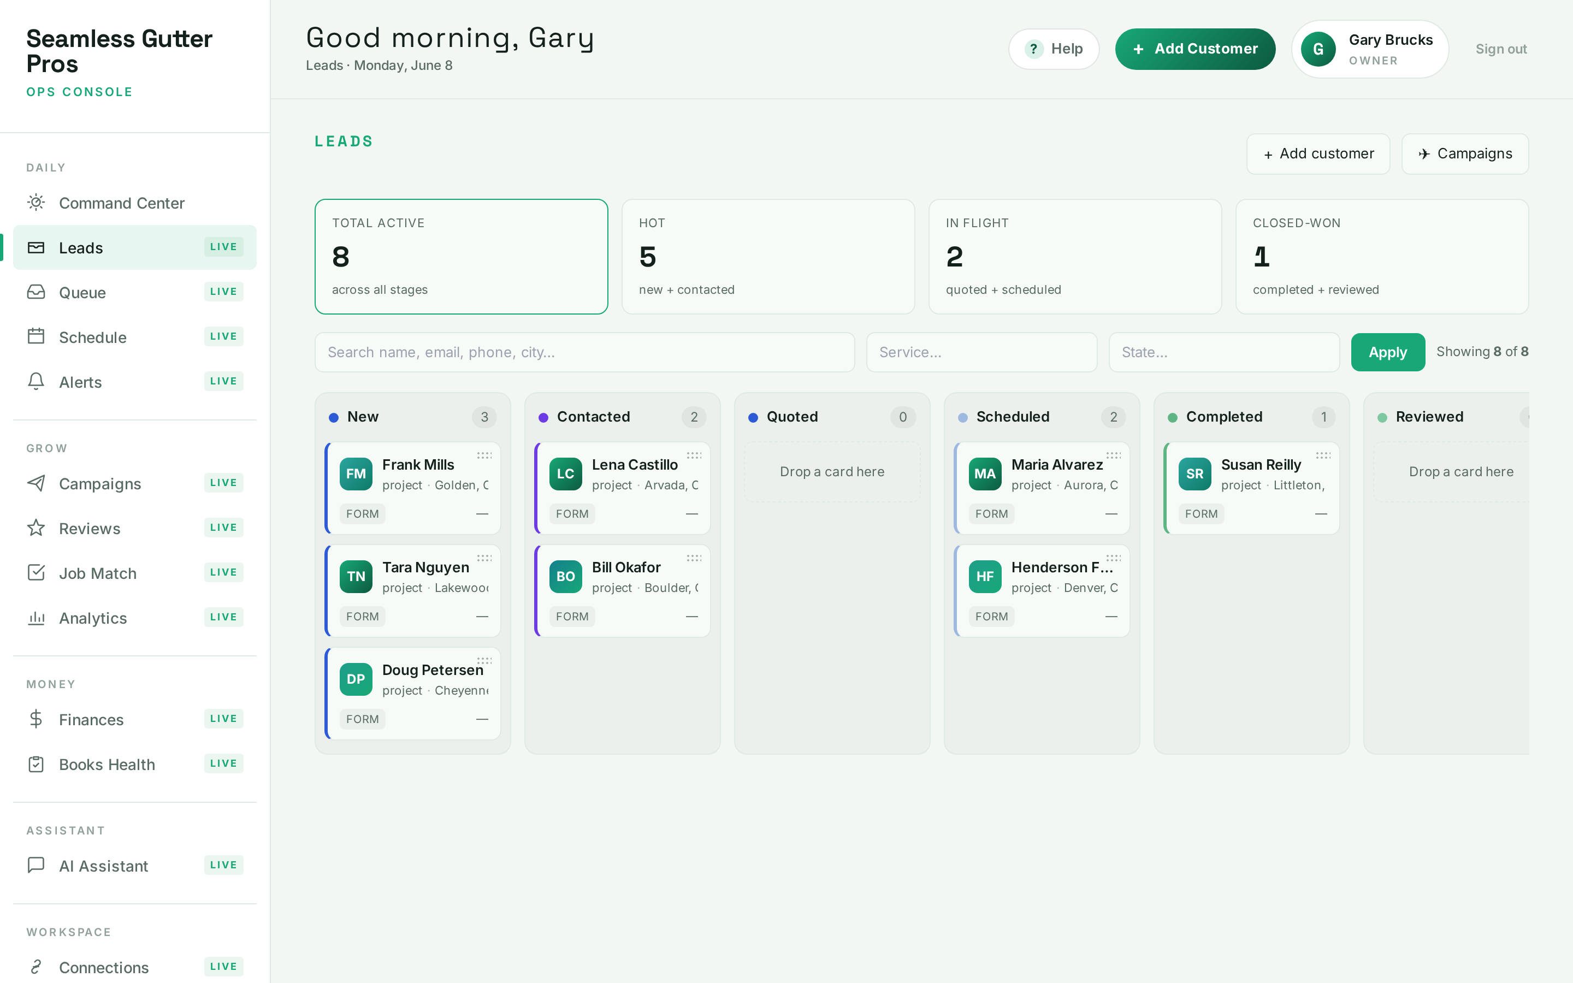Click Lena Castillo LC avatar

coord(565,474)
